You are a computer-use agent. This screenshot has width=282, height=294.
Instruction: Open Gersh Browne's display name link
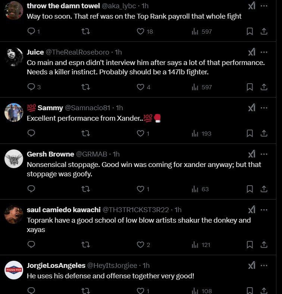pos(50,154)
